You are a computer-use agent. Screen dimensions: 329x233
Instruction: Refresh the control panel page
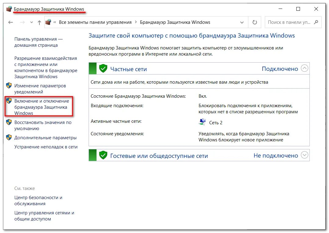coord(255,22)
